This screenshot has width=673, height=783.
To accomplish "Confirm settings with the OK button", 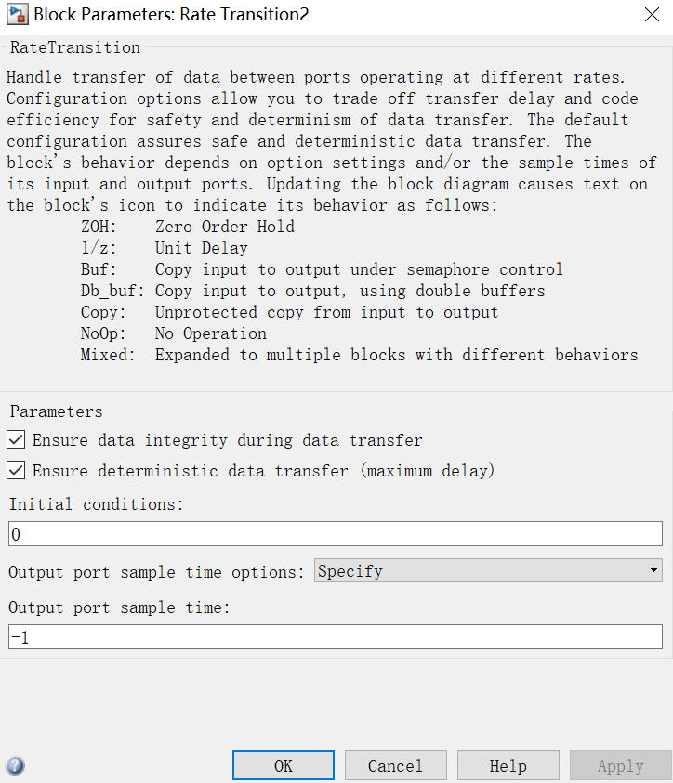I will click(283, 764).
